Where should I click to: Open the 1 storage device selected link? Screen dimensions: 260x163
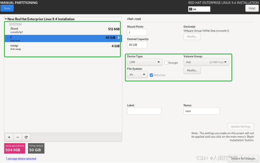coord(21,159)
